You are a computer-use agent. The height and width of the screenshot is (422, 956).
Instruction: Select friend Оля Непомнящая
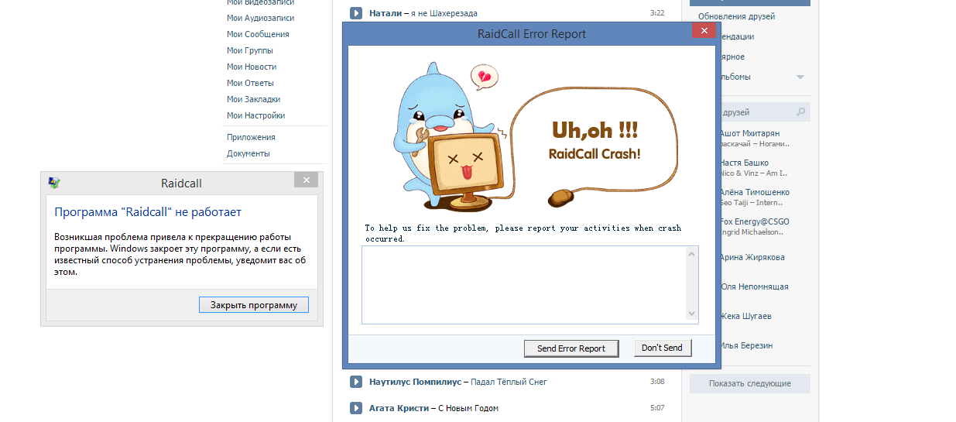[x=754, y=286]
